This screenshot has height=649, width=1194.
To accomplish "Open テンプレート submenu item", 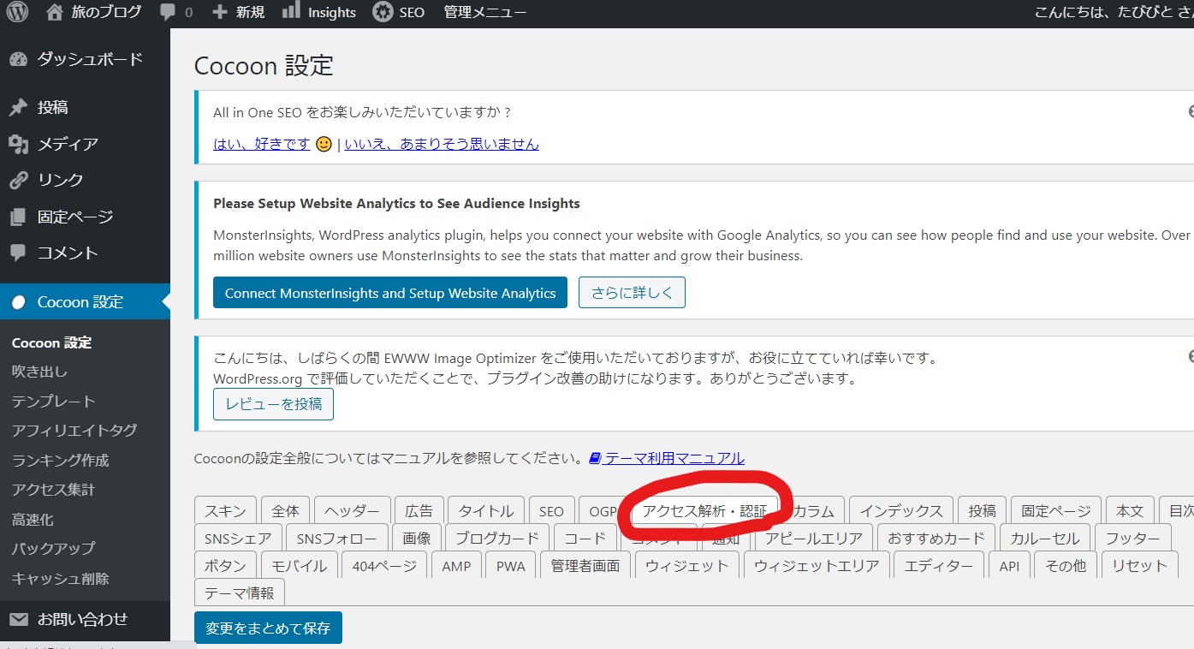I will point(53,401).
